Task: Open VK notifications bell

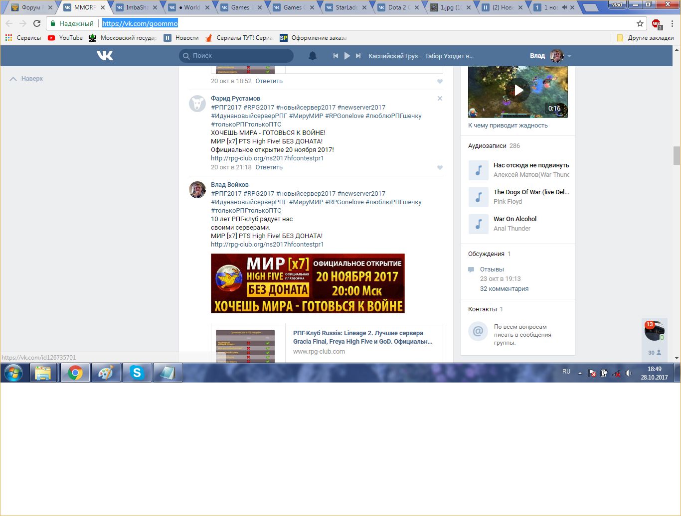Action: pyautogui.click(x=313, y=56)
